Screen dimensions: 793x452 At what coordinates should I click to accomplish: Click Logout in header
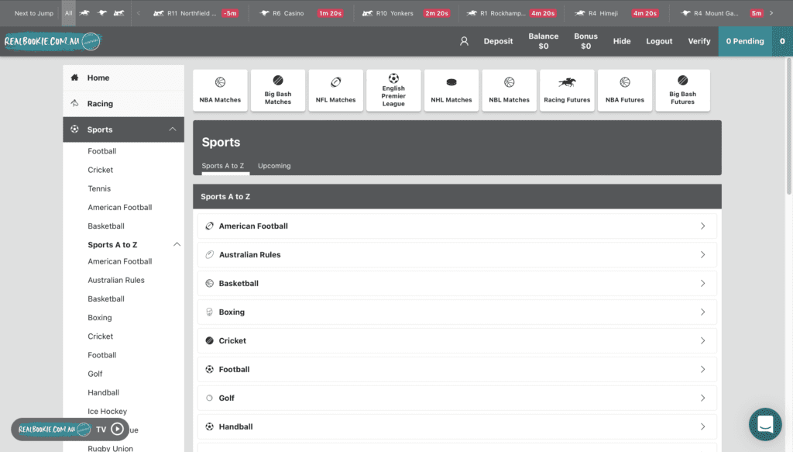tap(659, 41)
